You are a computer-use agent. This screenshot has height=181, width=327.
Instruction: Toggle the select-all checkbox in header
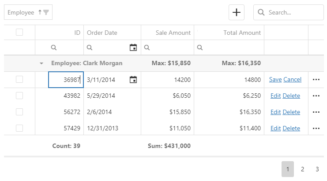[x=19, y=32]
